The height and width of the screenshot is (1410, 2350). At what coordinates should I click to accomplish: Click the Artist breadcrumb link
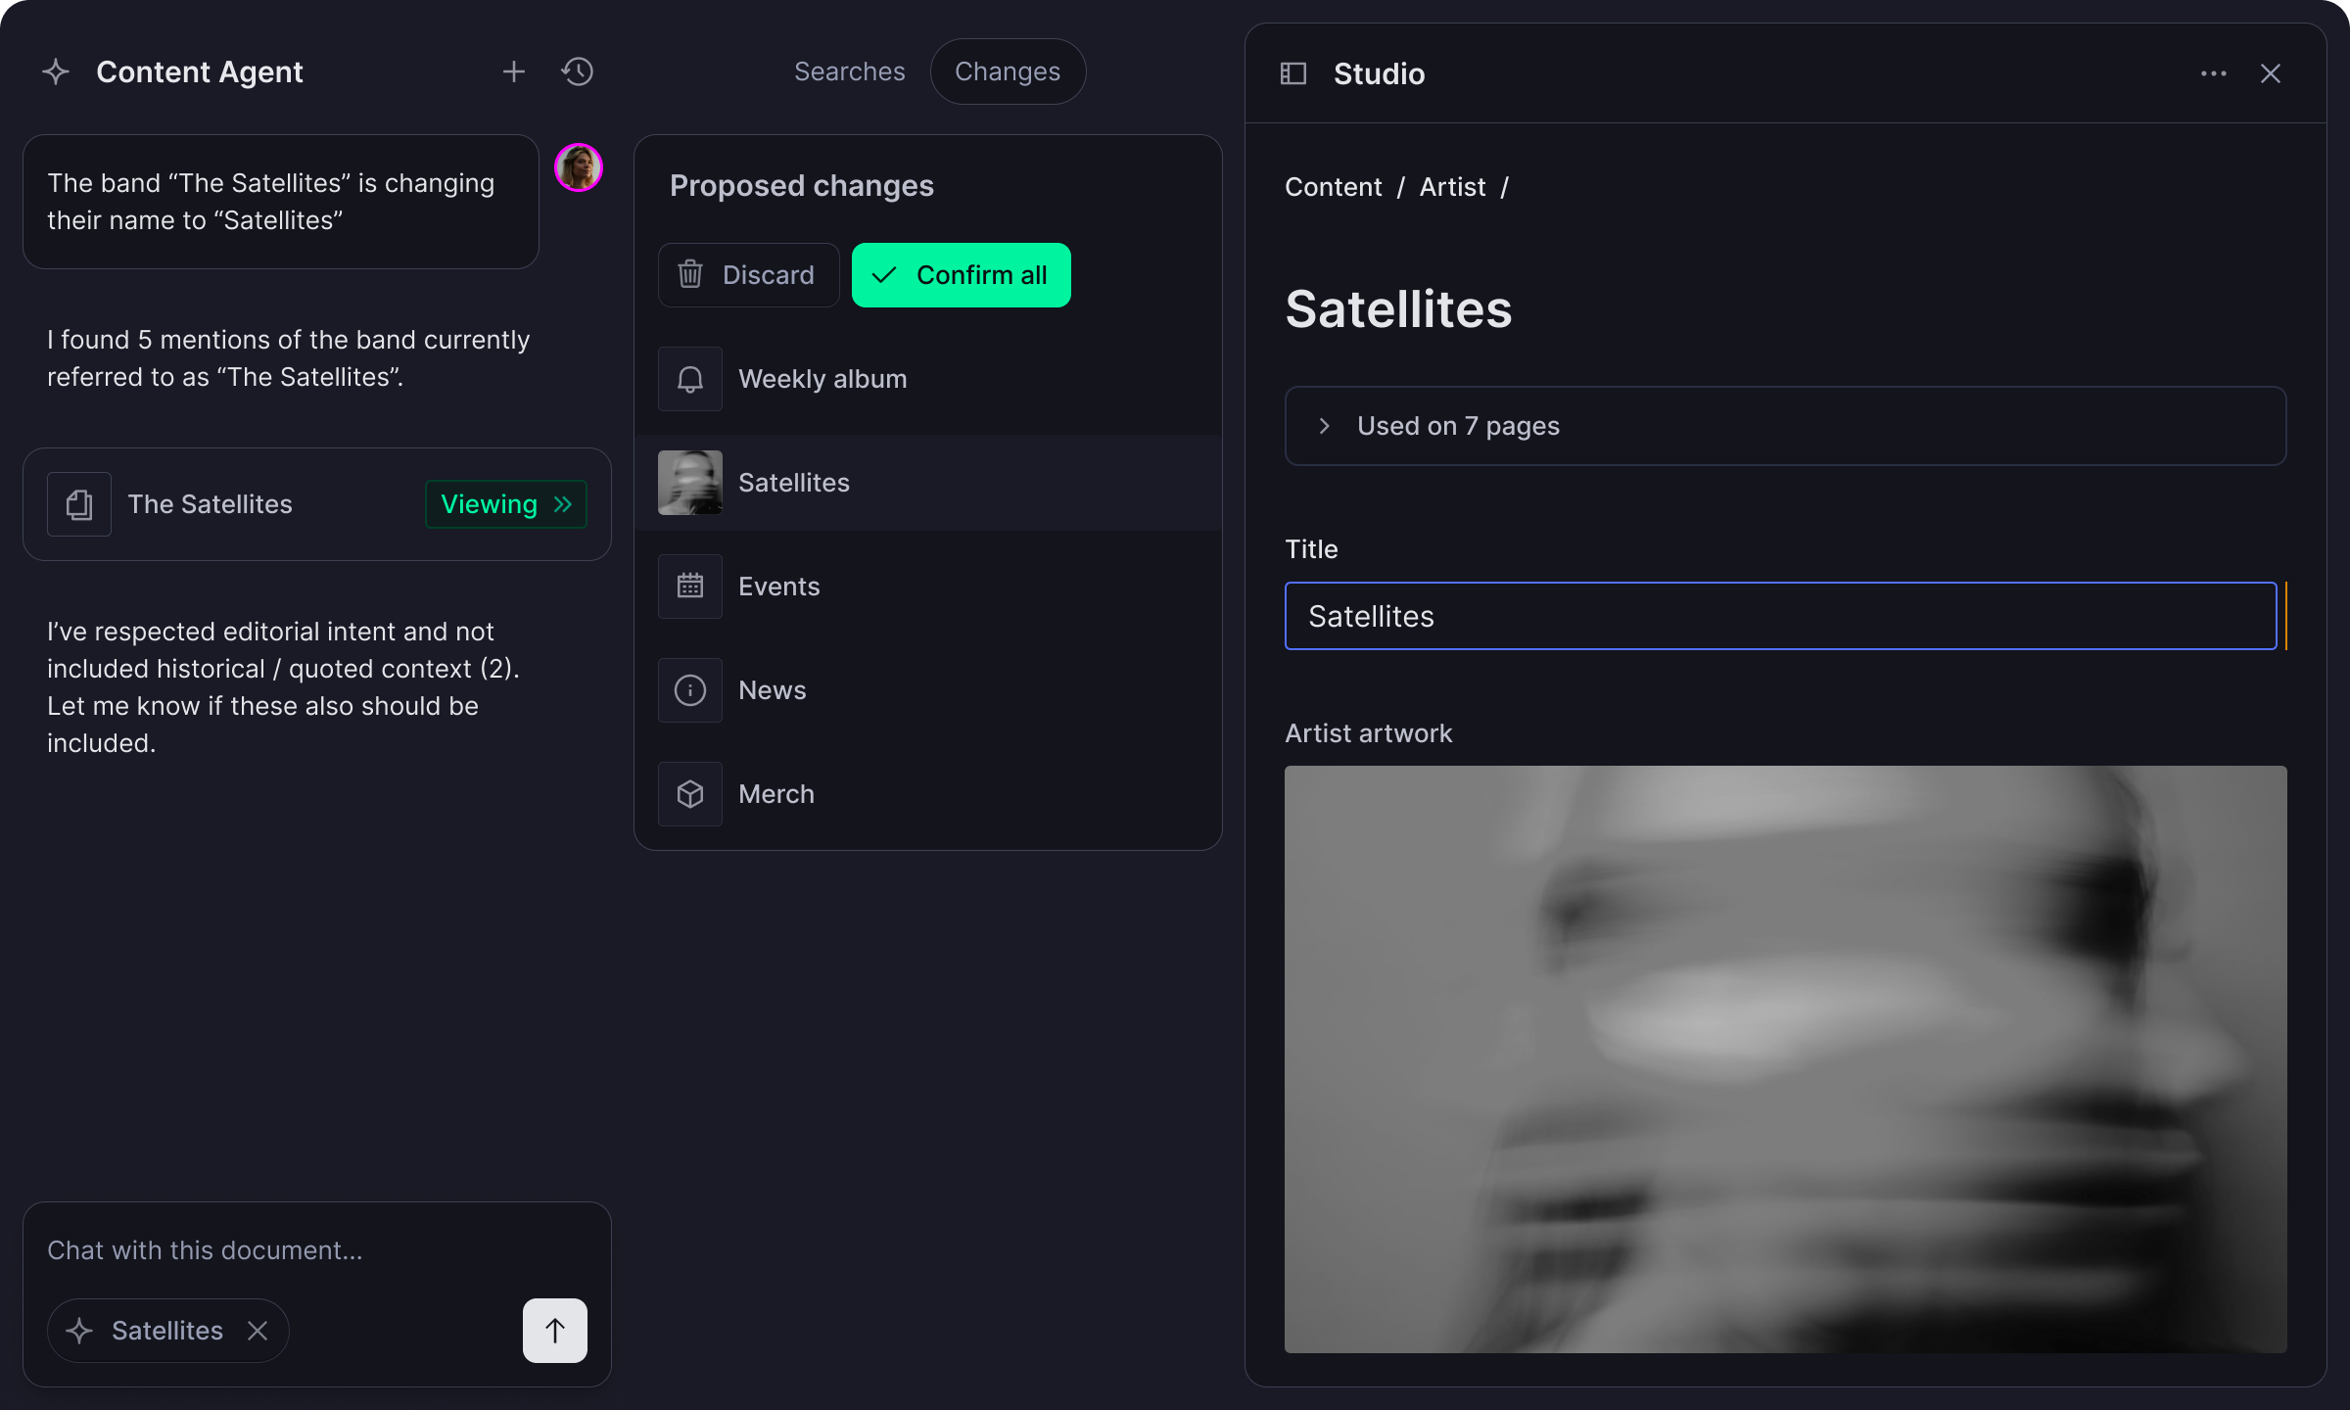[1452, 187]
